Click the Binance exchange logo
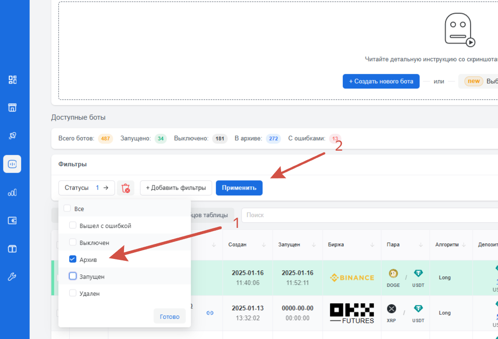The image size is (498, 339). [x=352, y=278]
